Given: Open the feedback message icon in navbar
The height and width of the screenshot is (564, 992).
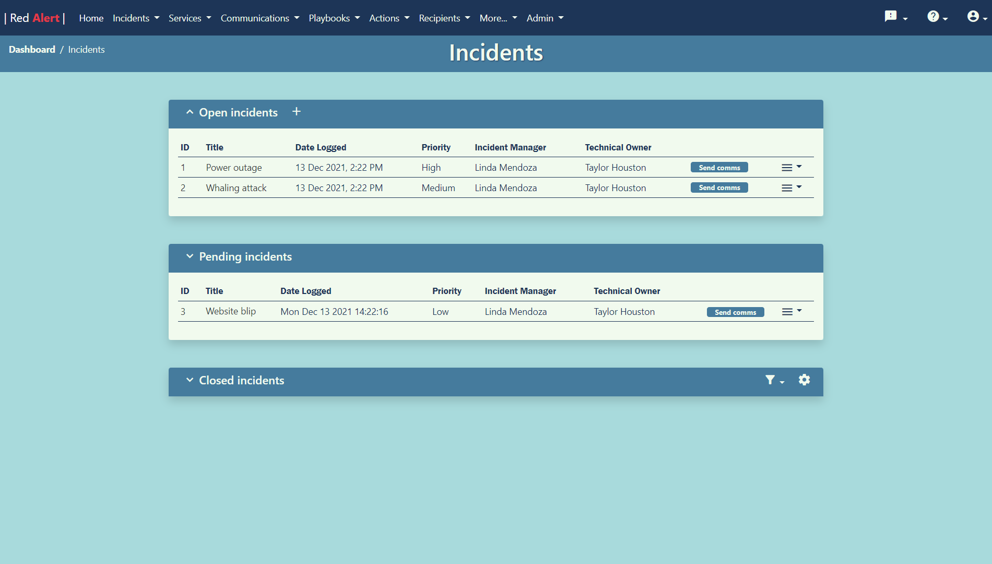Looking at the screenshot, I should click(891, 16).
